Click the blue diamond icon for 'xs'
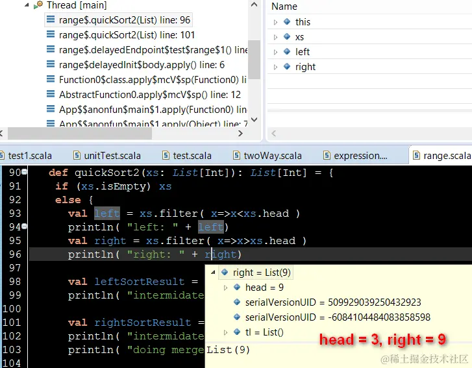The height and width of the screenshot is (368, 472). click(x=287, y=36)
